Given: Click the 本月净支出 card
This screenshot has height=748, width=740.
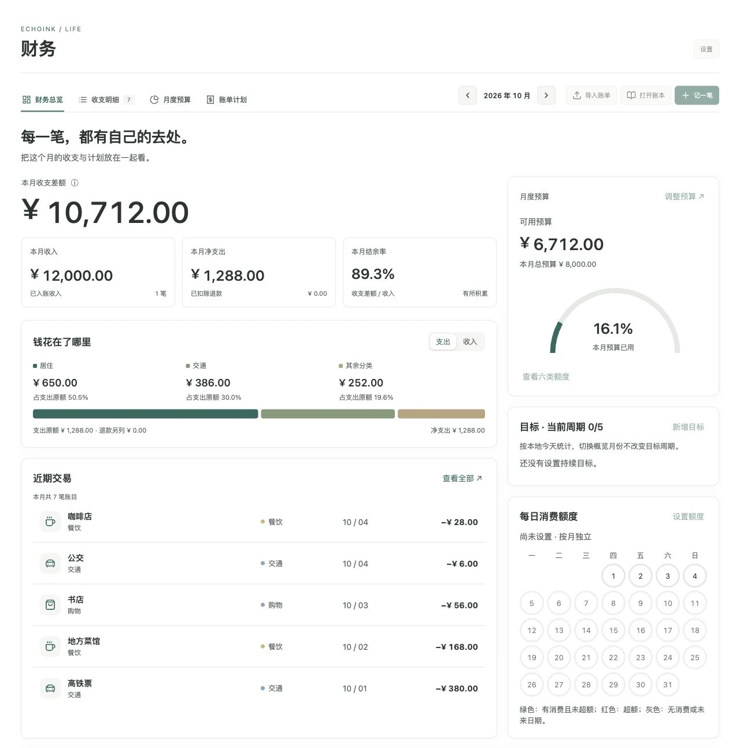Looking at the screenshot, I should click(259, 272).
